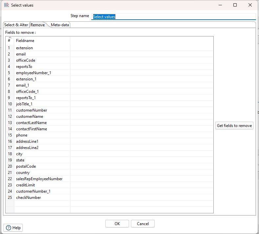Viewport: 259px width, 234px height.
Task: Switch to the Select & Alter tab
Action: [16, 25]
